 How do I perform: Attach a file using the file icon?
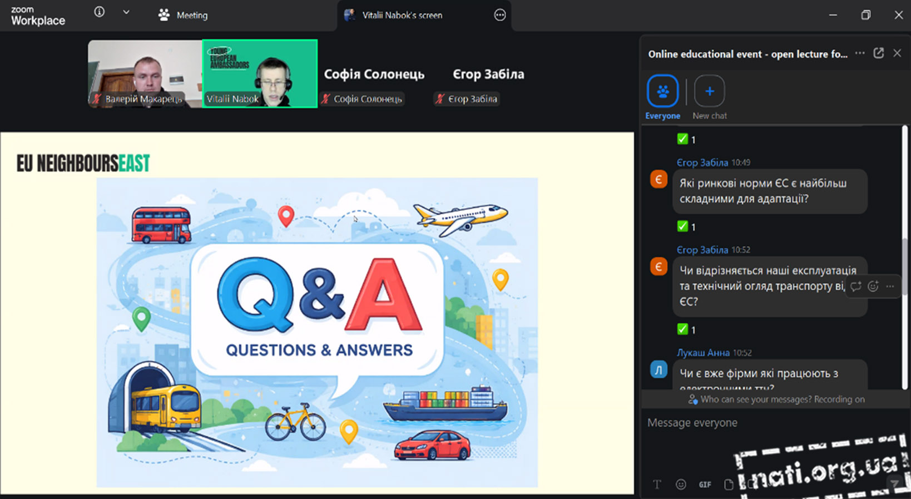pos(729,485)
